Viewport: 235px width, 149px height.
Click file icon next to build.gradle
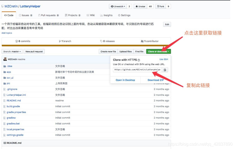point(4,106)
